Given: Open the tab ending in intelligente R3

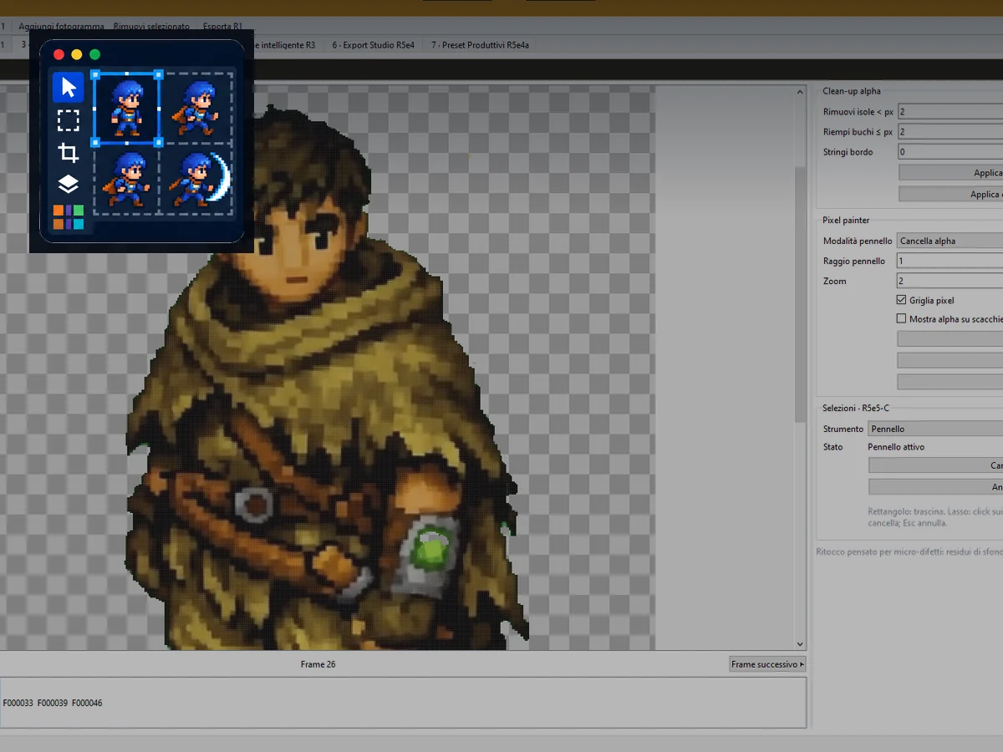Looking at the screenshot, I should [x=286, y=45].
